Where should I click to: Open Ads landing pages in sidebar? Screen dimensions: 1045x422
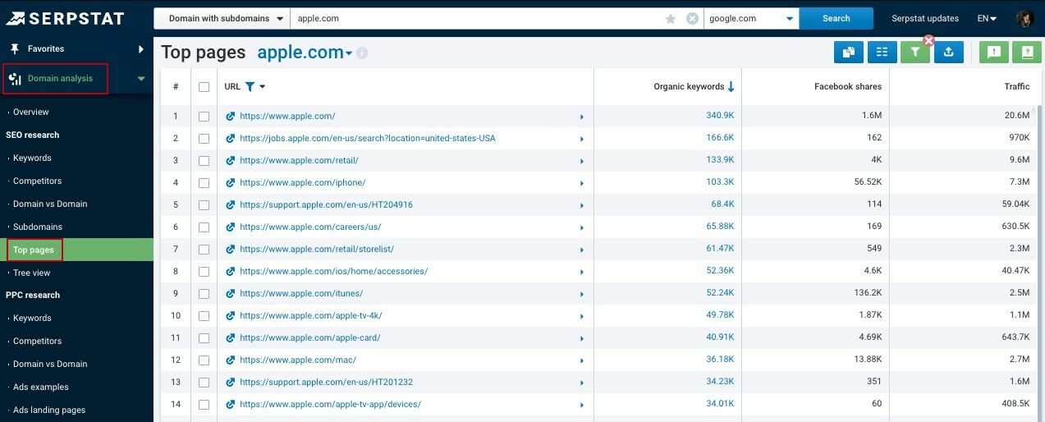tap(49, 410)
